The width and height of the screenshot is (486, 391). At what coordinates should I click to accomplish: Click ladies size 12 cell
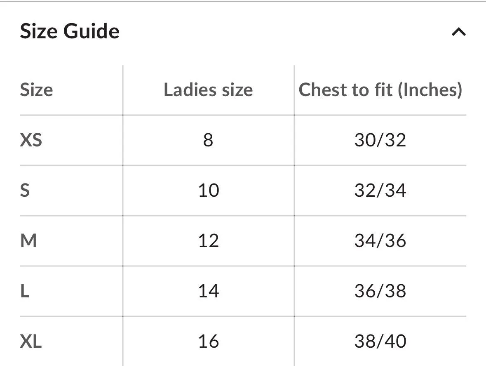point(208,241)
